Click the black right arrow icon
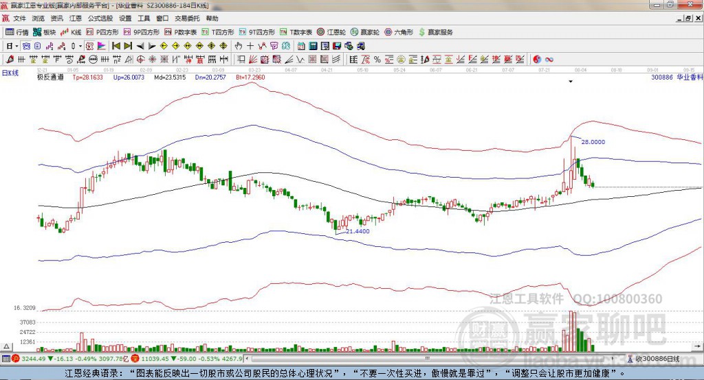Image resolution: width=704 pixels, height=380 pixels. point(152,46)
